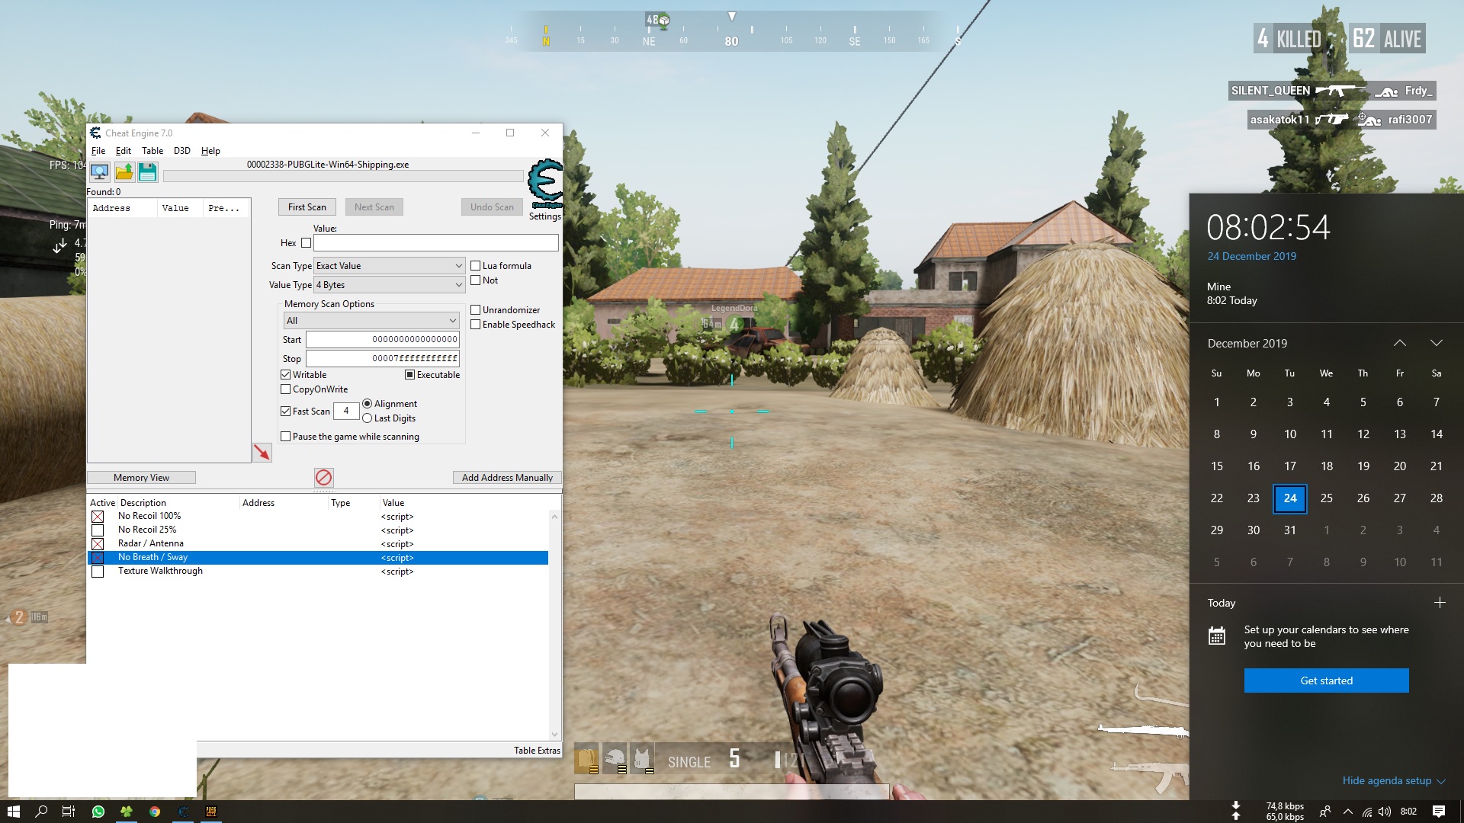
Task: Uncheck the Fast Scan checkbox
Action: [286, 411]
